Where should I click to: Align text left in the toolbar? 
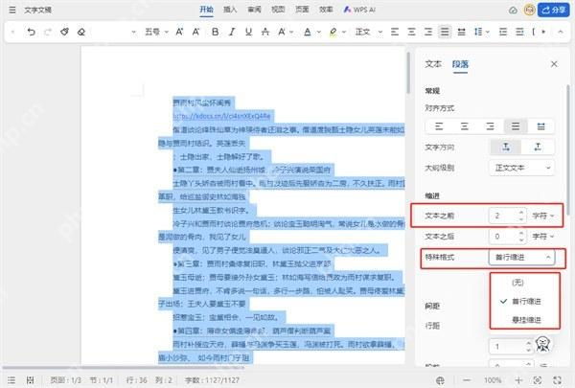[395, 32]
